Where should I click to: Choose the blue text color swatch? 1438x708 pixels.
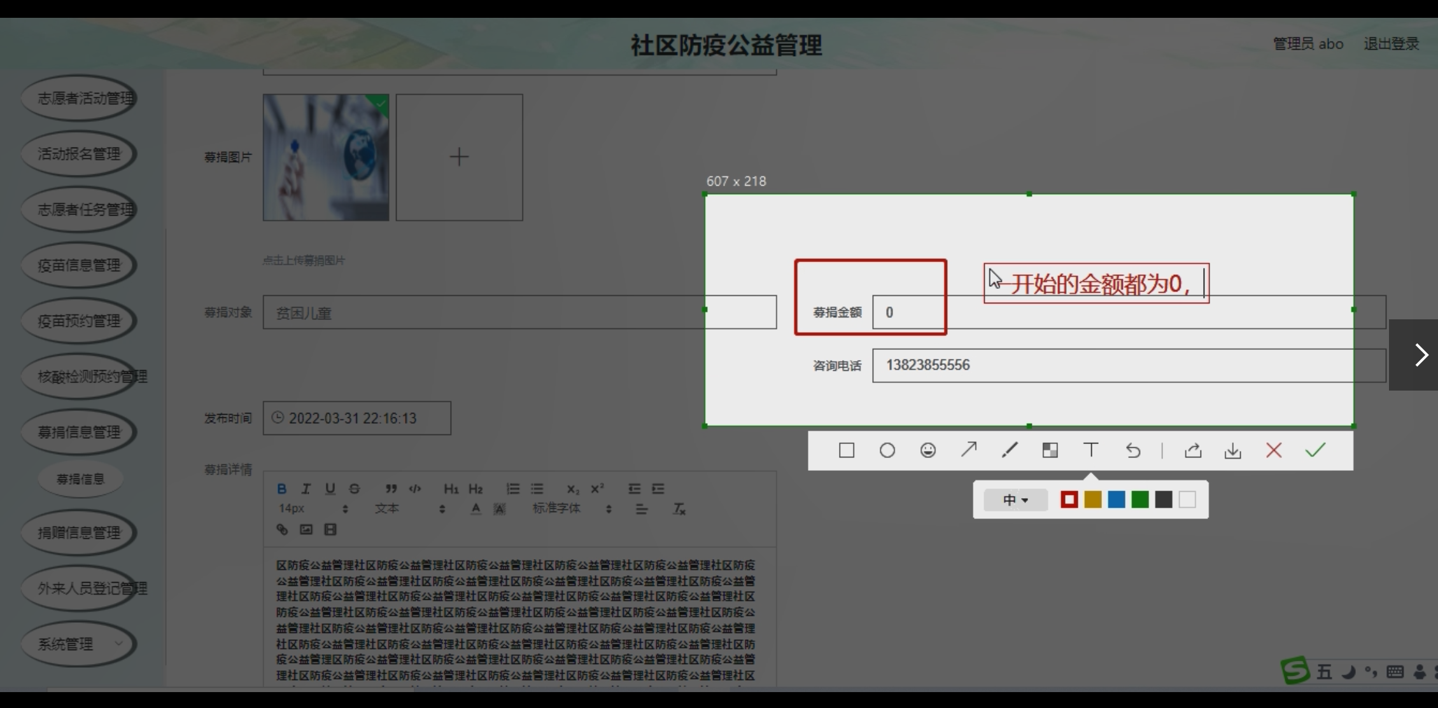point(1116,500)
